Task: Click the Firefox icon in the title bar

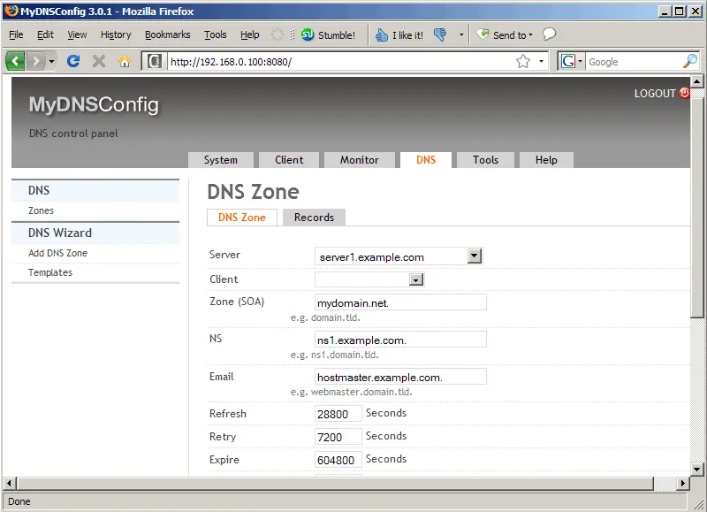Action: pyautogui.click(x=11, y=11)
